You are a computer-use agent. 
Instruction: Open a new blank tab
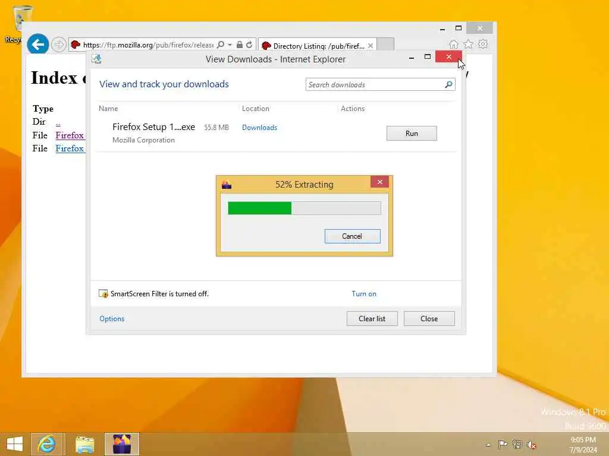click(x=385, y=45)
